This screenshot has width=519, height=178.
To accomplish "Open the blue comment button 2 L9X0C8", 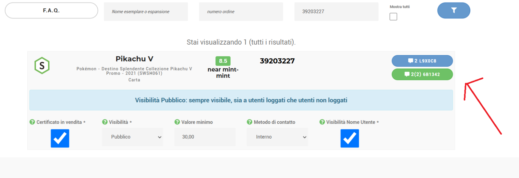I will (422, 61).
